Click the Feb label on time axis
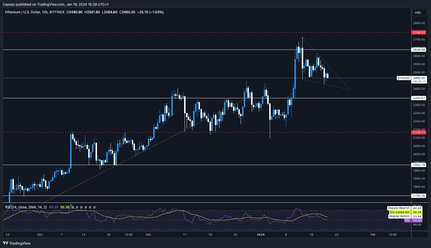This screenshot has height=248, width=431. tap(373, 234)
